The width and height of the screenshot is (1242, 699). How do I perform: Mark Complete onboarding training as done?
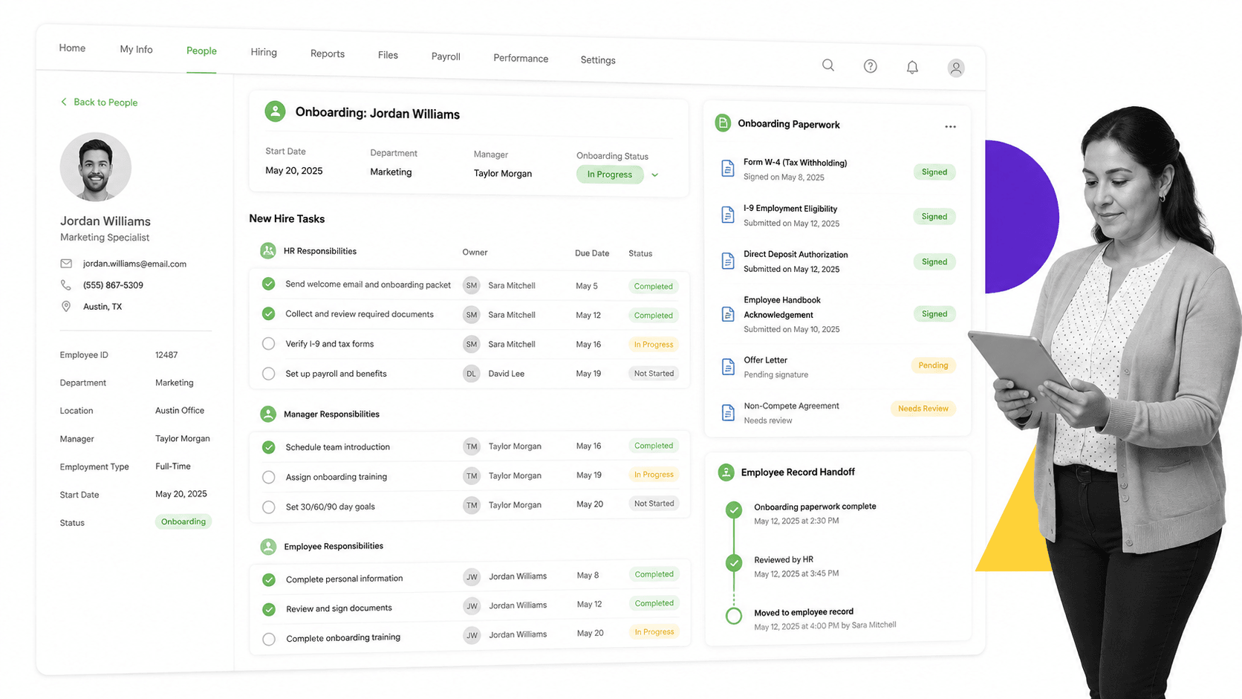[269, 639]
